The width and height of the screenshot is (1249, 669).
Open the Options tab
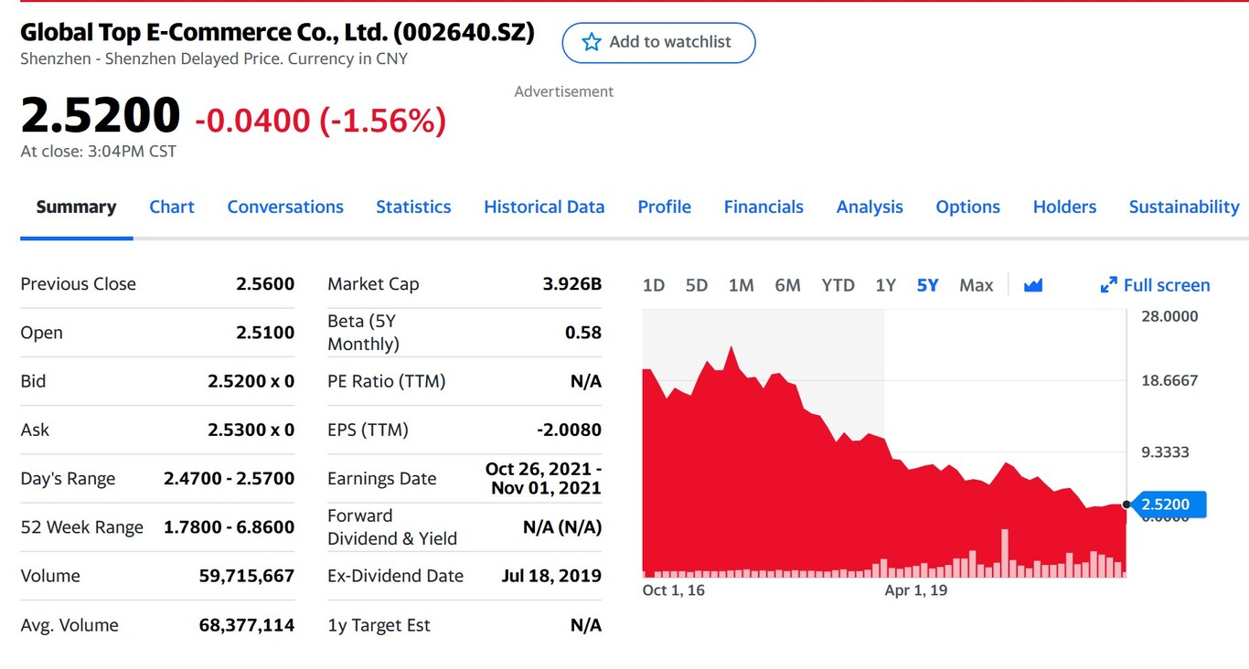[967, 207]
